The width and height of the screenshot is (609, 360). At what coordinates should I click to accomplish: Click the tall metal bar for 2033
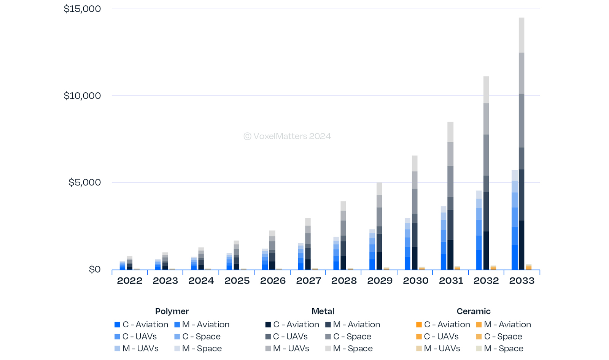pyautogui.click(x=522, y=144)
